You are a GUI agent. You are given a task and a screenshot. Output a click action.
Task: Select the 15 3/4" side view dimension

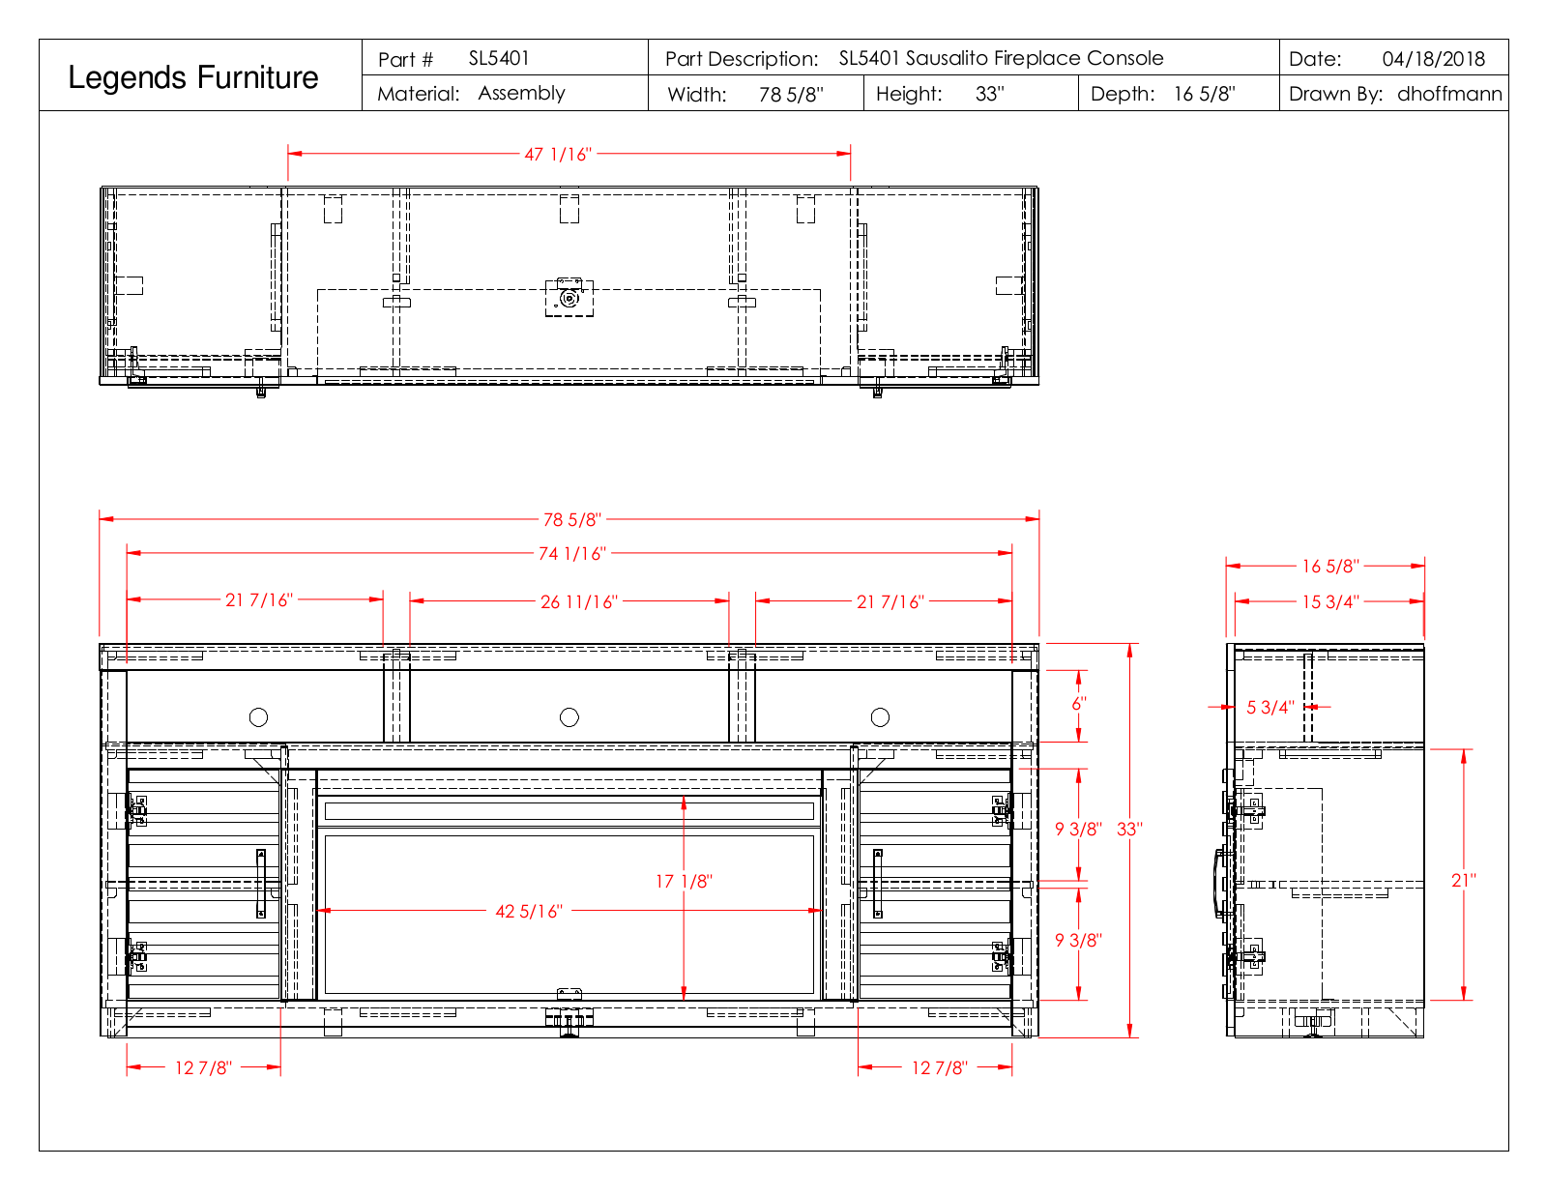coord(1330,601)
